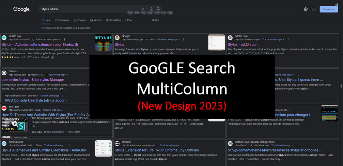Click the small extension icon above Connexion
The height and width of the screenshot is (166, 343).
coord(337,4)
